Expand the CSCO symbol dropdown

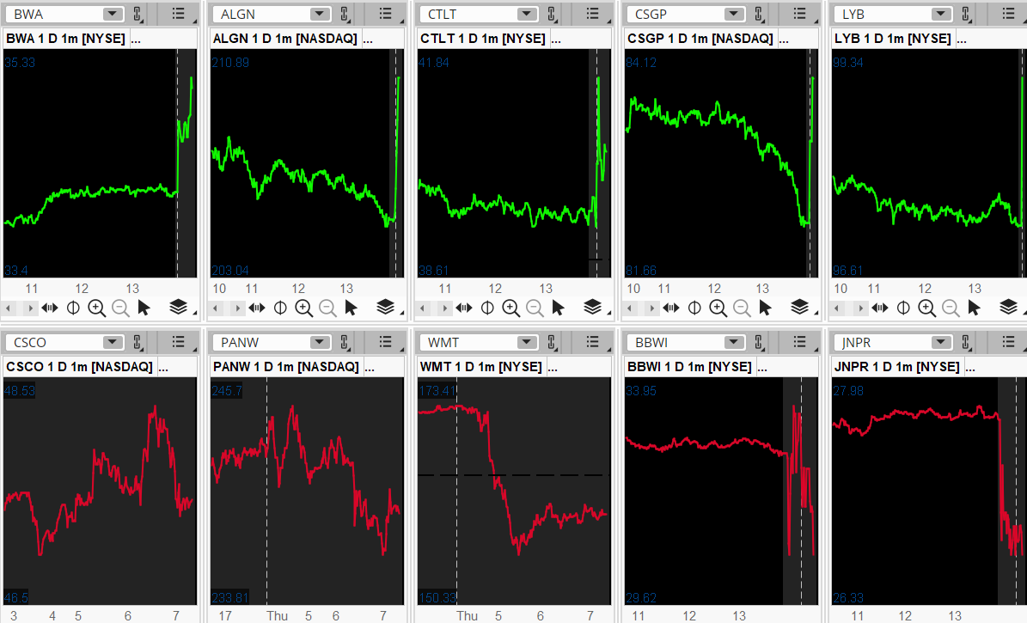tap(113, 342)
